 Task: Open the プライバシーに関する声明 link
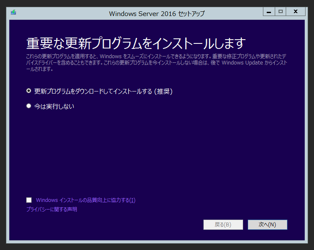(x=51, y=210)
